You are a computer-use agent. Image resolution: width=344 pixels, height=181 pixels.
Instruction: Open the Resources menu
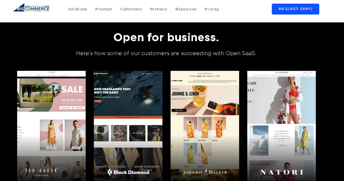(x=186, y=9)
